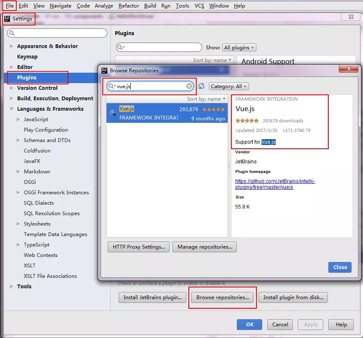
Task: Open the View menu
Action: (x=39, y=6)
